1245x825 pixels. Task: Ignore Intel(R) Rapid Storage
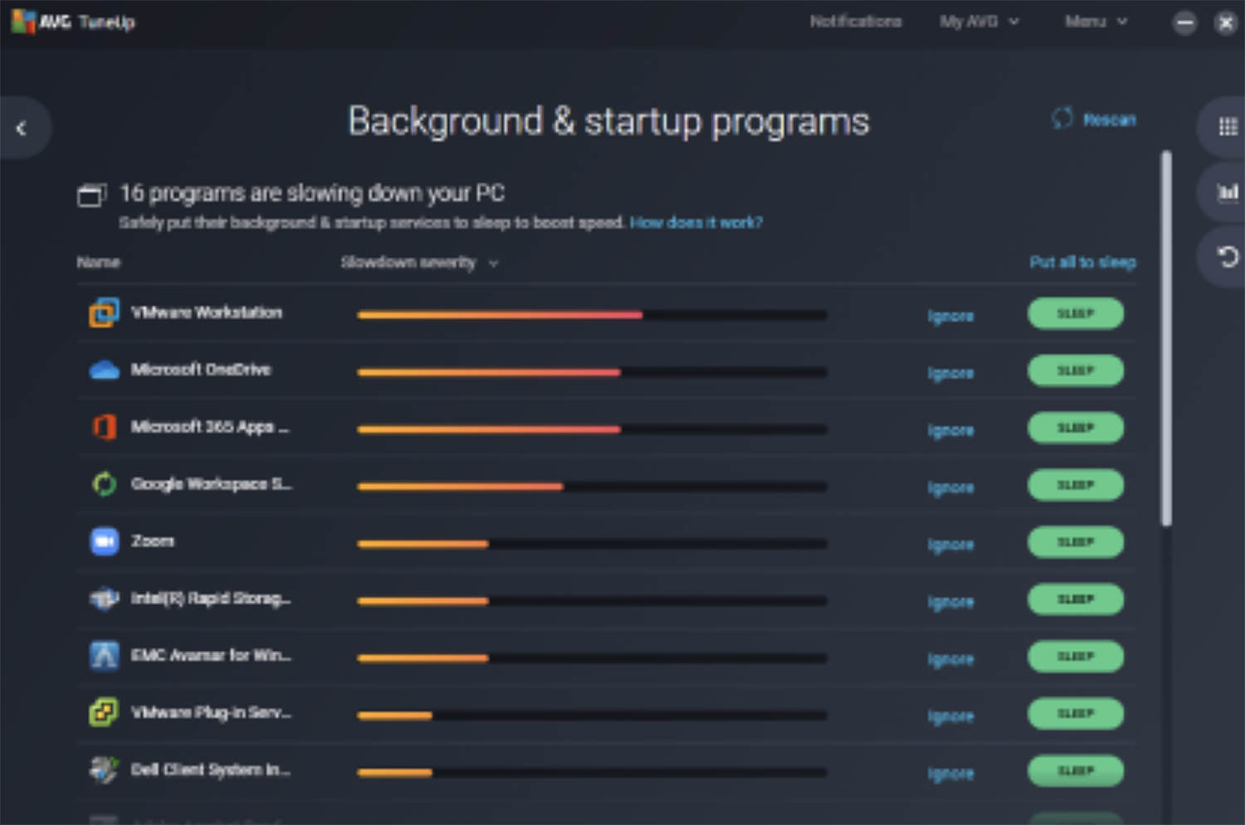(x=950, y=602)
